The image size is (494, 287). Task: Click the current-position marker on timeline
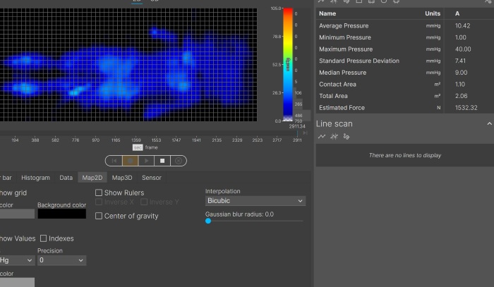point(297,133)
